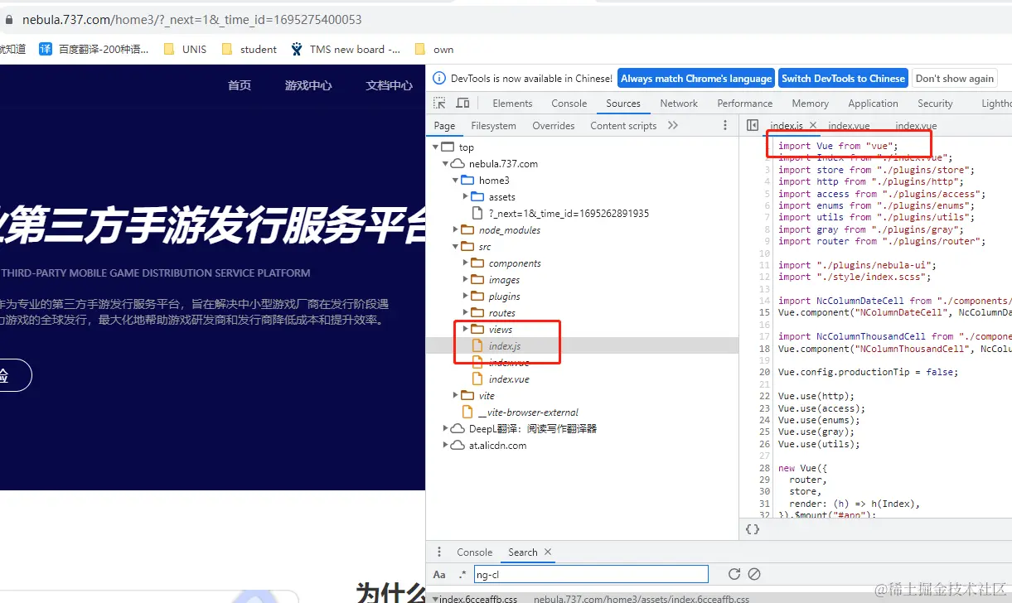Open the Filesystem tab
The image size is (1012, 603).
(494, 125)
